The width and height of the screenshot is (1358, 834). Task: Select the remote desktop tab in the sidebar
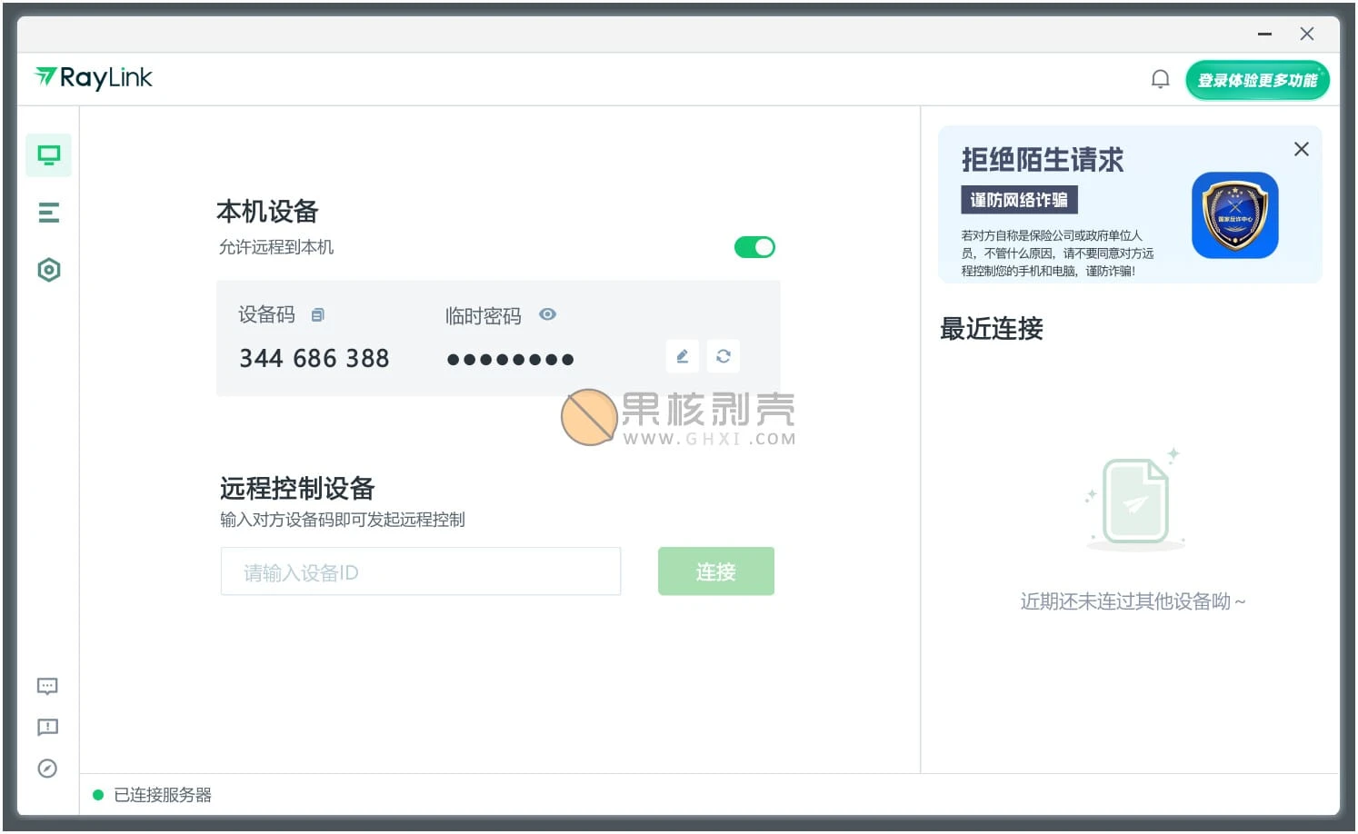tap(48, 154)
